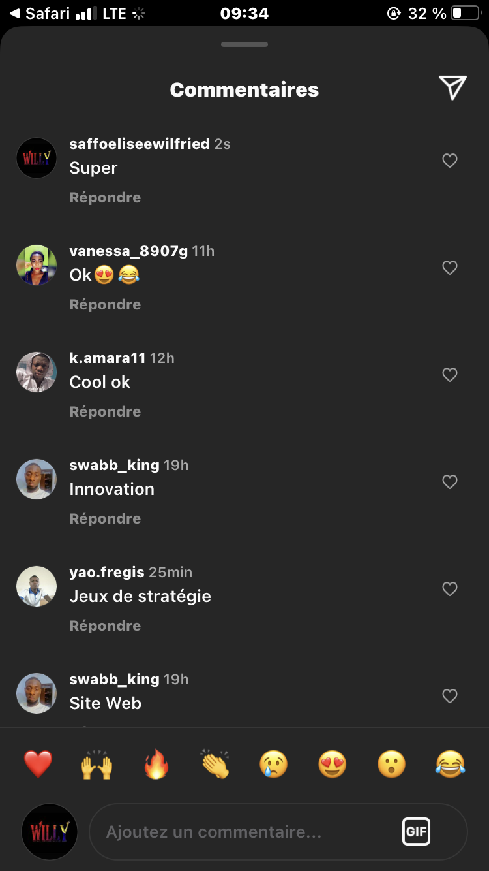Screen dimensions: 489x871
Task: Like saffoeliseewilfried's "Super" comment
Action: click(x=450, y=161)
